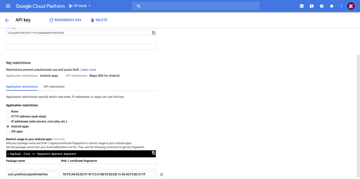360x179 pixels.
Task: Copy the keytool command
Action: point(153,153)
